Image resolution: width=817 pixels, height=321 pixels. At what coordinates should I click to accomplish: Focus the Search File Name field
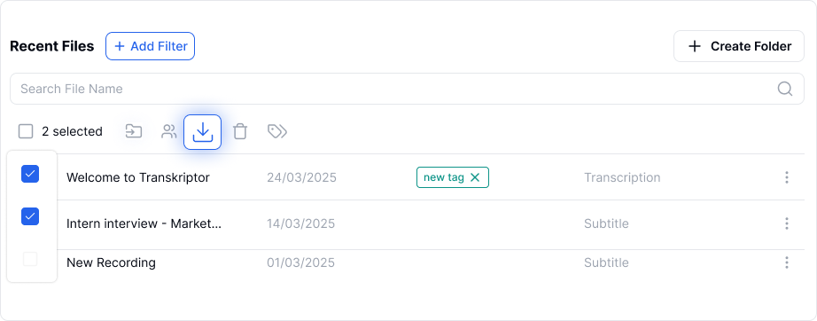(407, 89)
